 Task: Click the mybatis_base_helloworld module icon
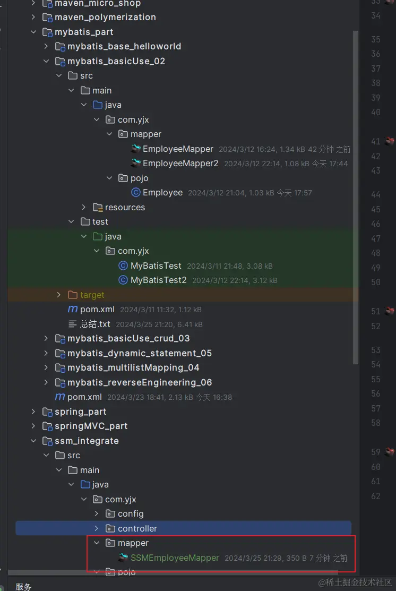(60, 47)
